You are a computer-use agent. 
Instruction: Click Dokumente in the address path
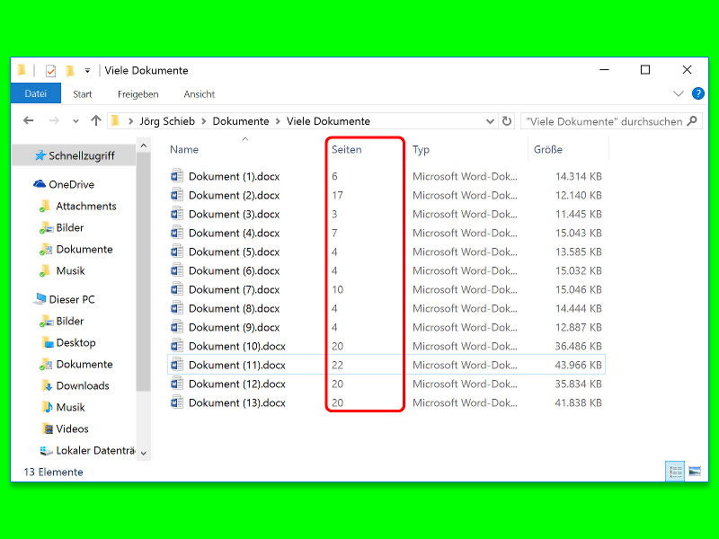point(241,121)
